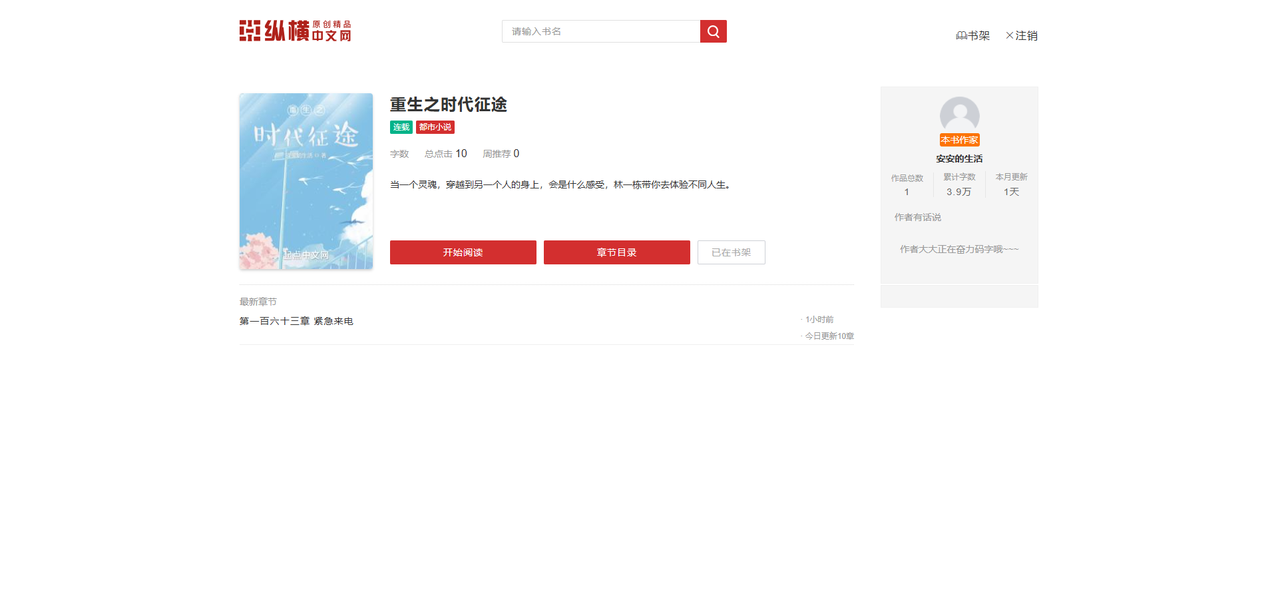
Task: Toggle the 已在书架 bookshelf button
Action: 731,252
